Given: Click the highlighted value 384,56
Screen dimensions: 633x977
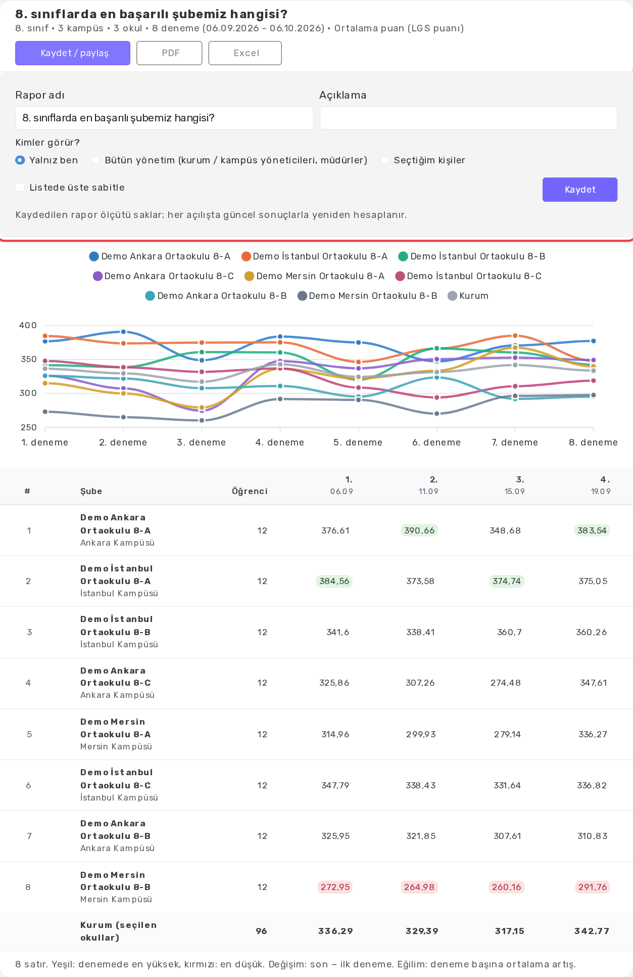Looking at the screenshot, I should (x=334, y=581).
